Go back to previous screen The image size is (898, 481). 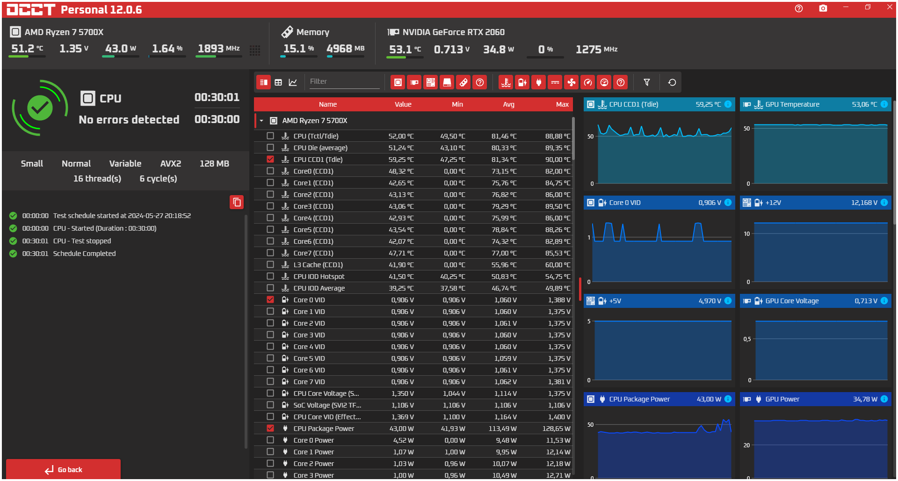64,469
